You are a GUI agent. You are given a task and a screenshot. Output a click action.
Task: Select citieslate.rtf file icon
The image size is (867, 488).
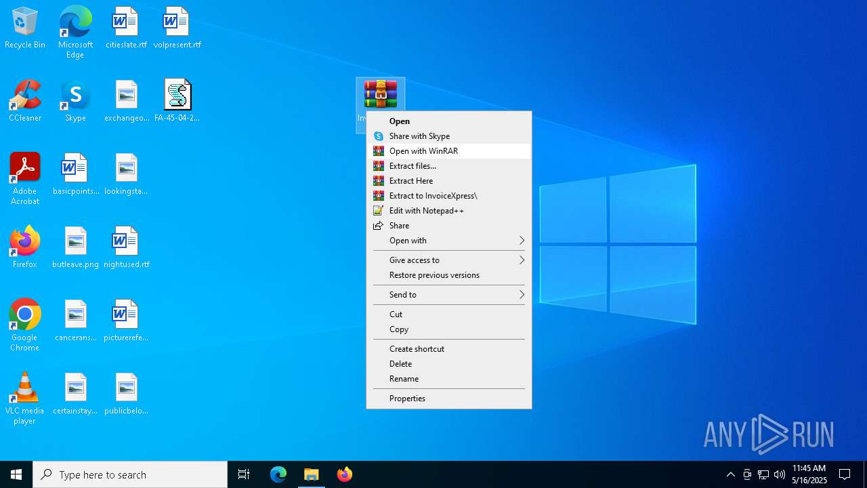point(126,28)
